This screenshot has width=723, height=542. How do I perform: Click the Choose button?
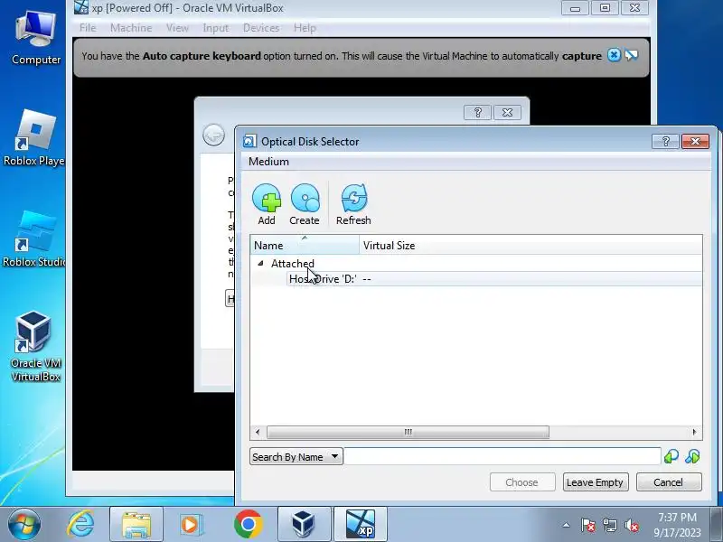[522, 482]
